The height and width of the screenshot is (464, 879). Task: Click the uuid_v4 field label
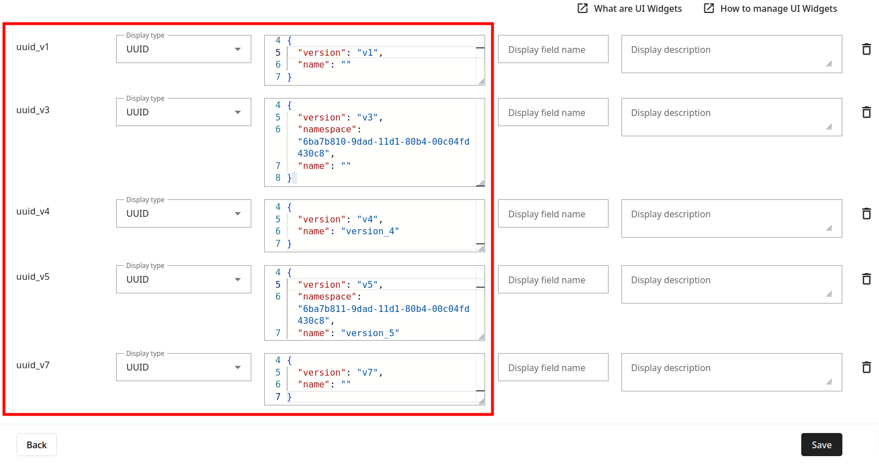click(33, 211)
